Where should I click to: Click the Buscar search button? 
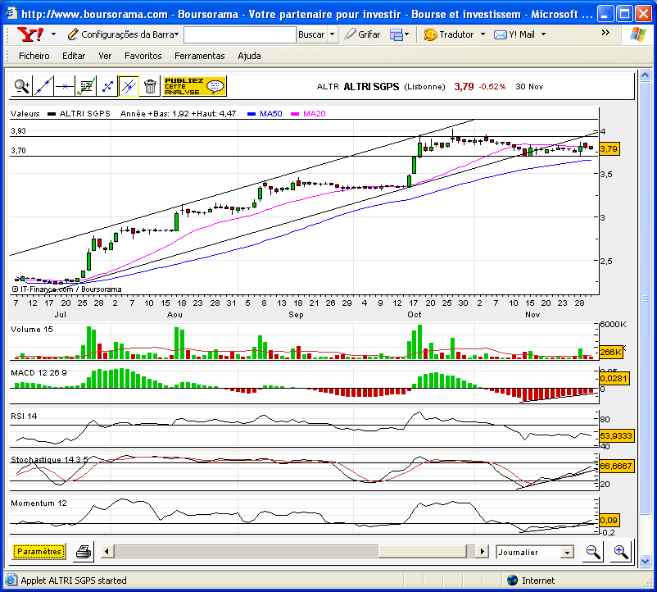tap(311, 34)
